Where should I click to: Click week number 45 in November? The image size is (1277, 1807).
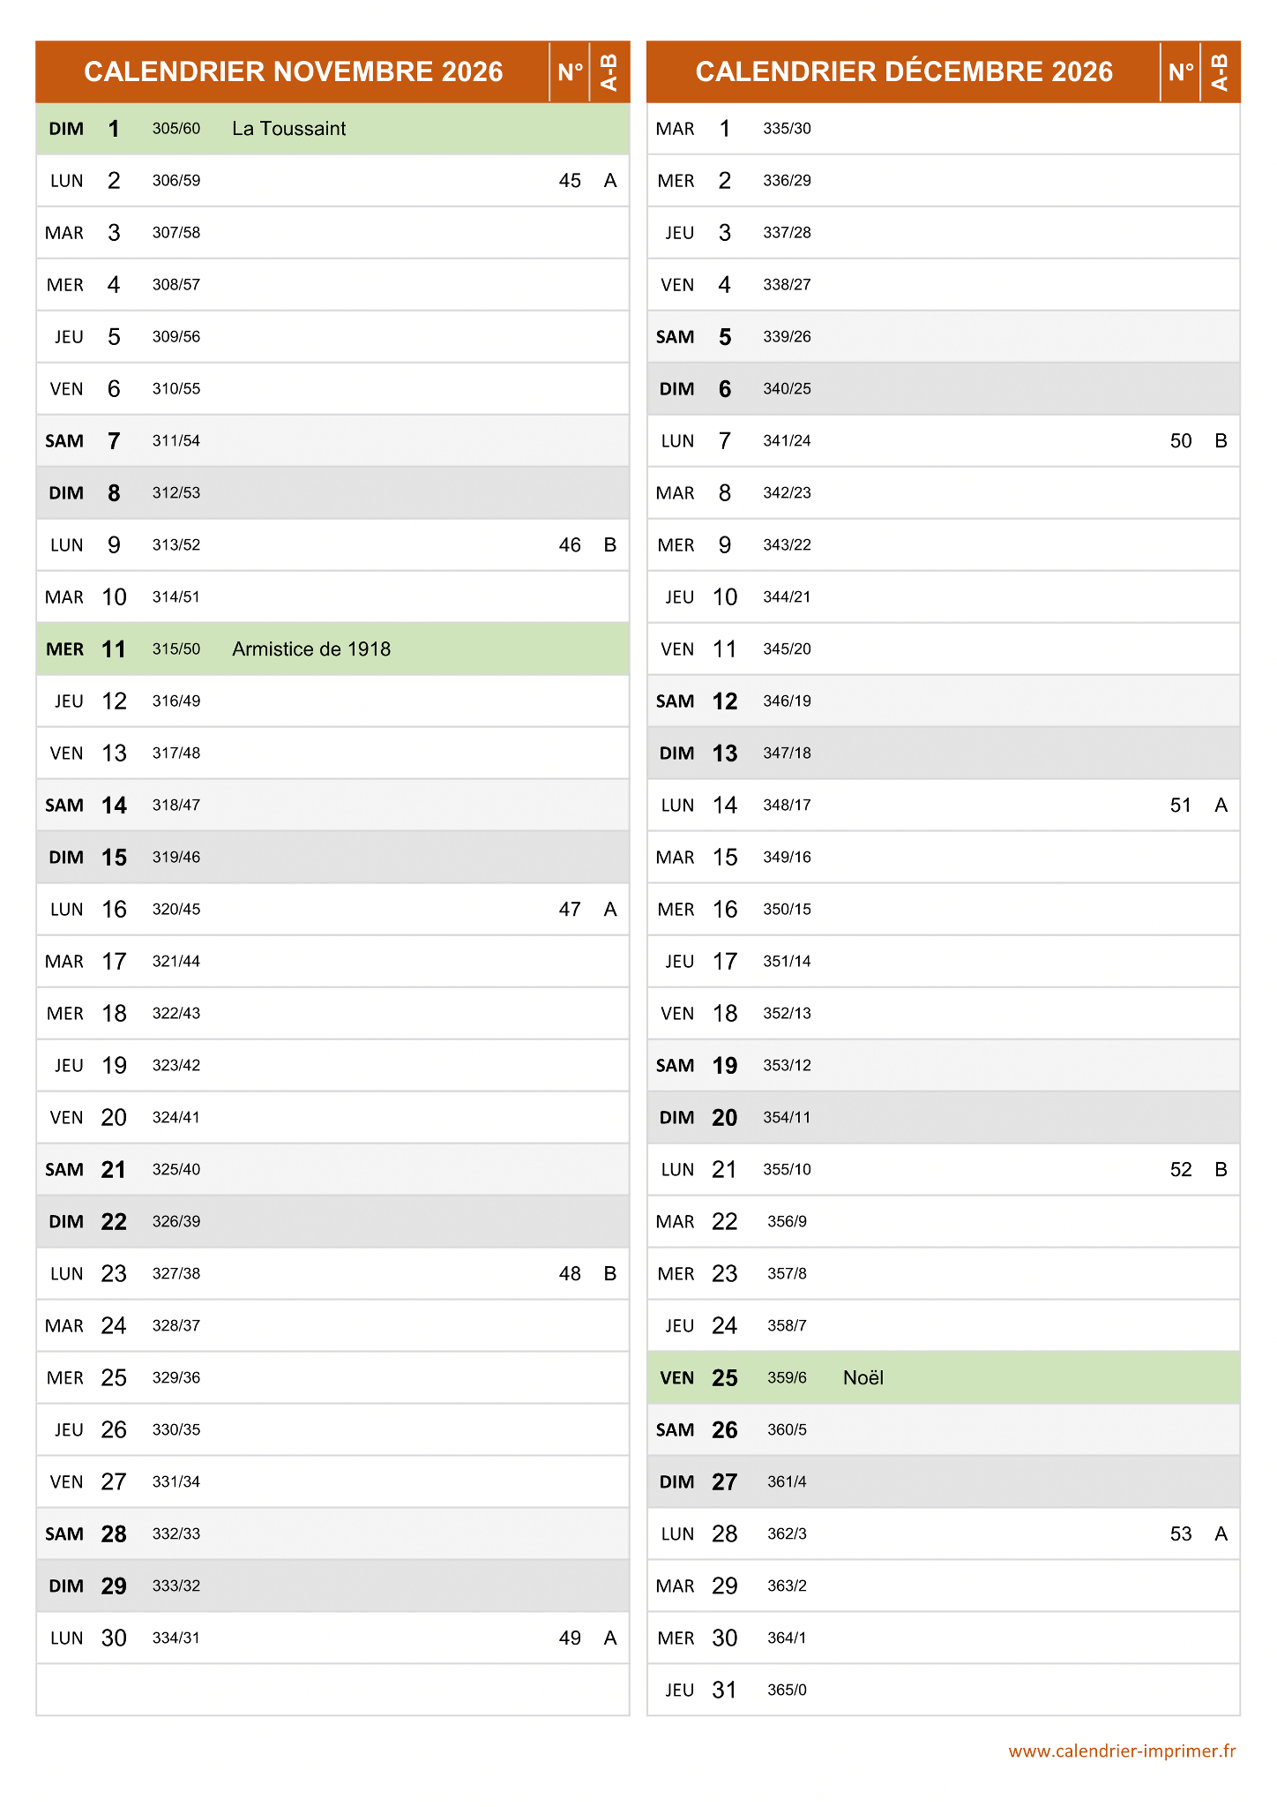[570, 181]
